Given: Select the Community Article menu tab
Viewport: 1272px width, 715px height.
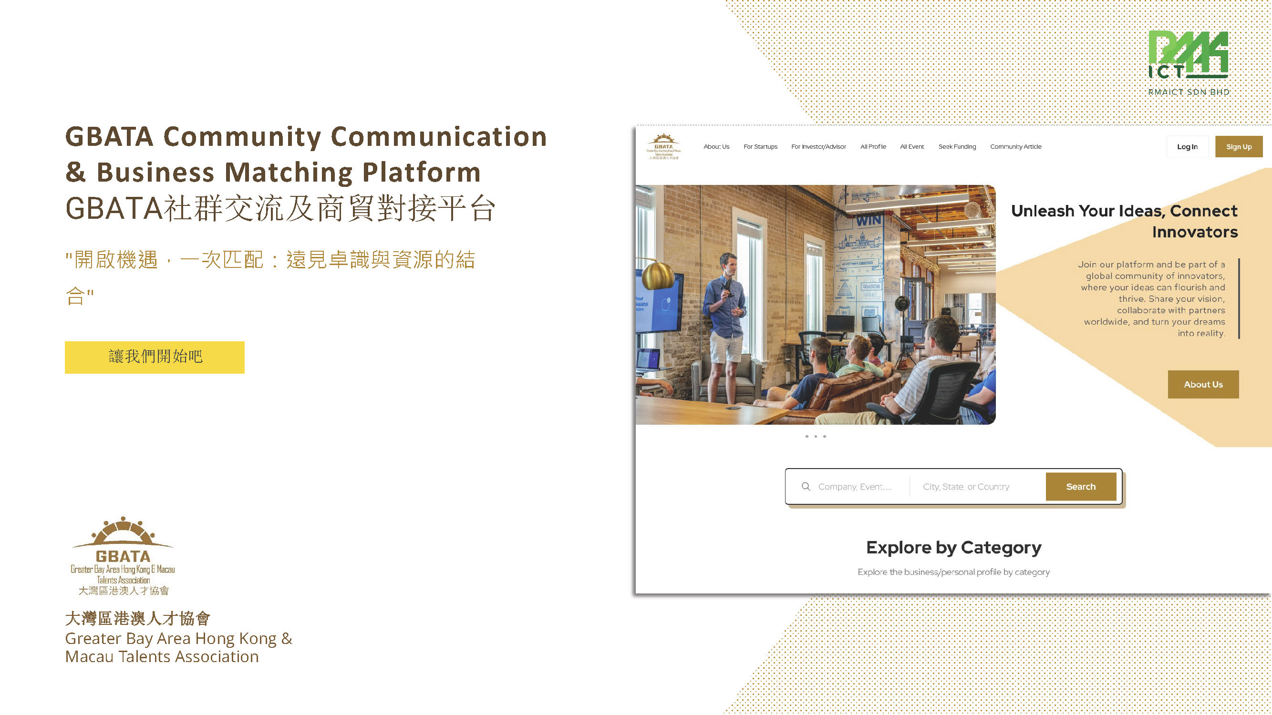Looking at the screenshot, I should pyautogui.click(x=1017, y=147).
